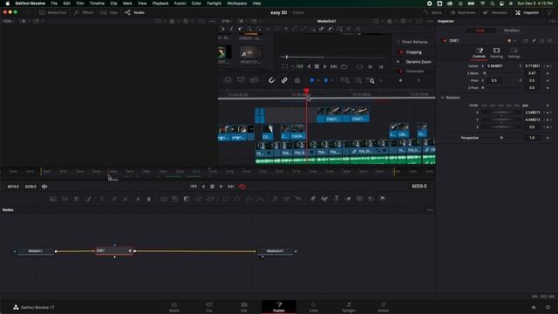558x314 pixels.
Task: Open the Keyframes panel
Action: 462,12
